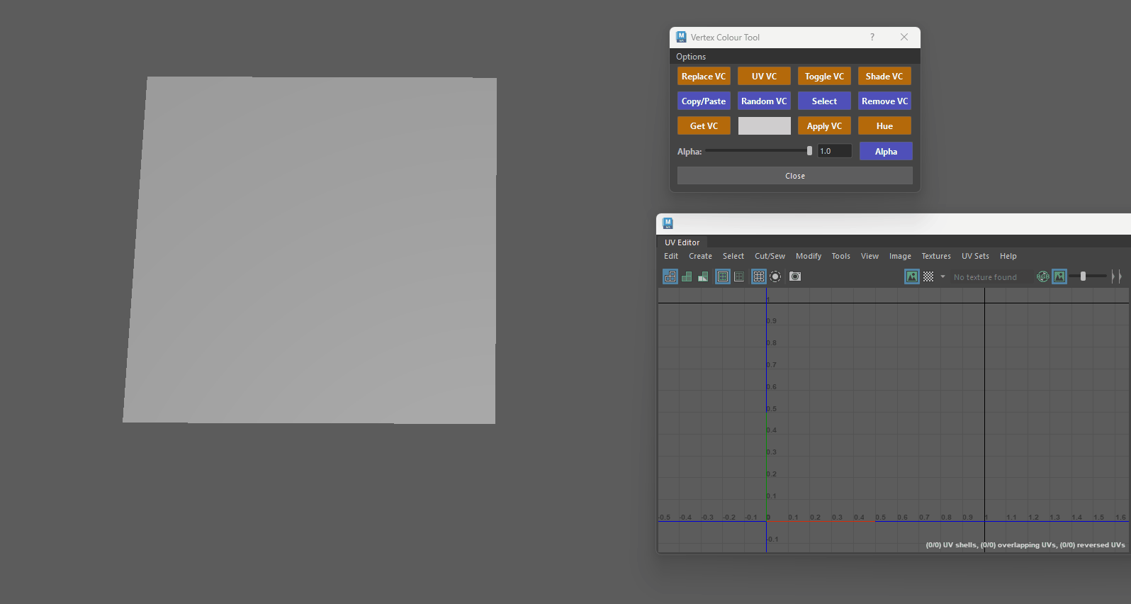Viewport: 1131px width, 604px height.
Task: Click the Shade VC button
Action: [x=884, y=77]
